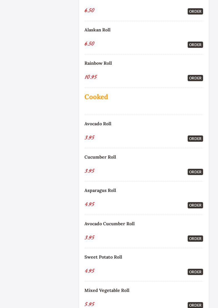The image size is (218, 308).
Task: Click the 6.50 price under Alaskan Roll
Action: click(x=89, y=44)
